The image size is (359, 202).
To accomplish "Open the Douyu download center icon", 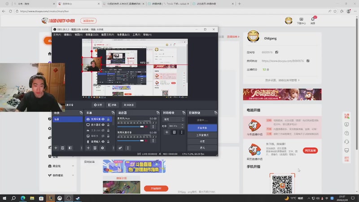I will 301,21.
